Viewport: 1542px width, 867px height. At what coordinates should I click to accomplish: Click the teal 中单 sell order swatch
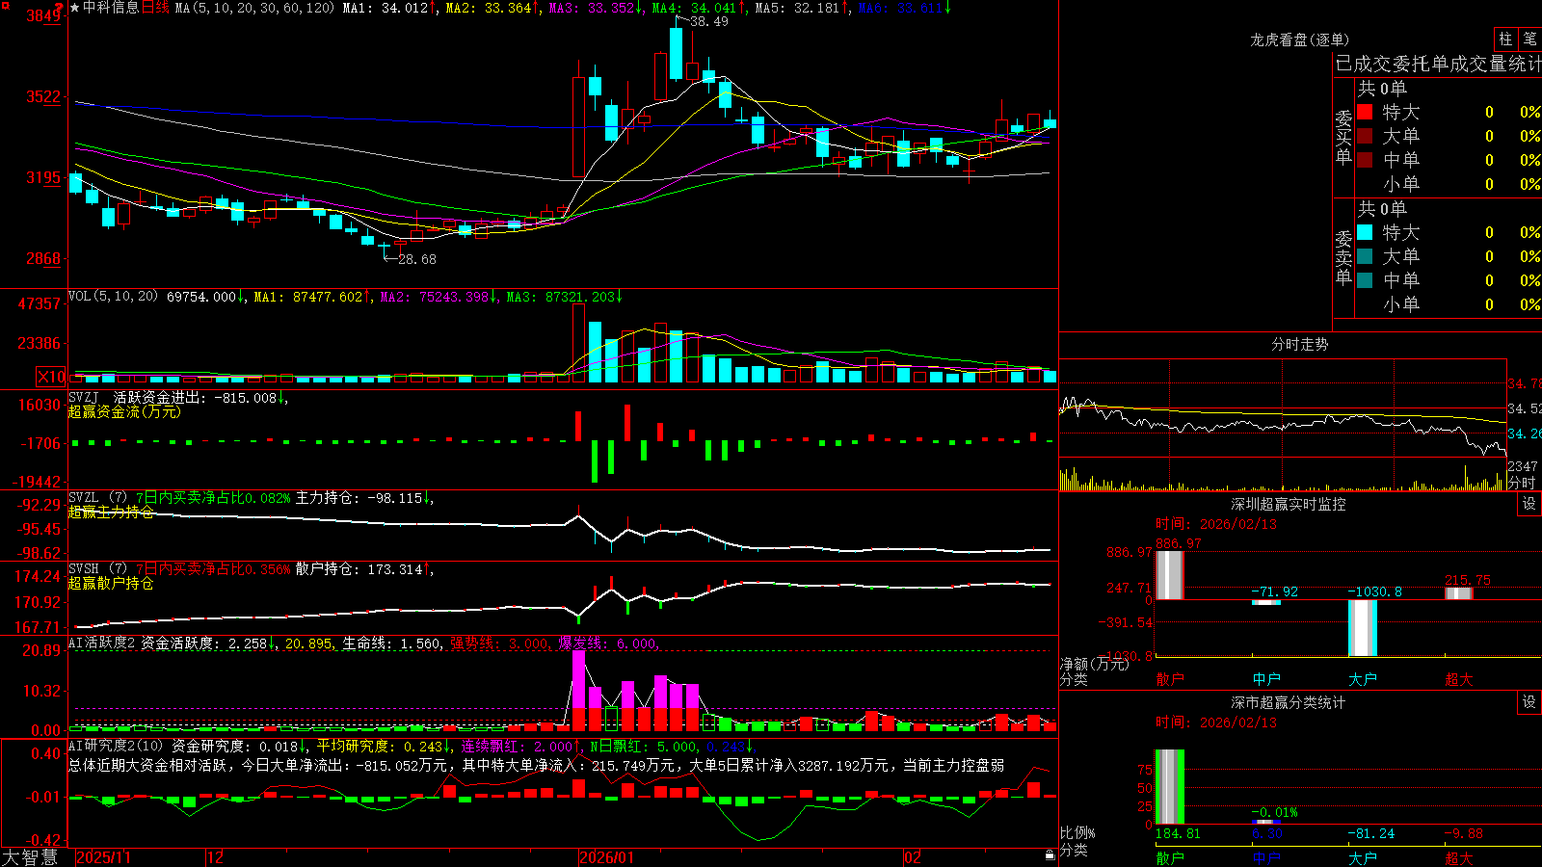pyautogui.click(x=1365, y=280)
